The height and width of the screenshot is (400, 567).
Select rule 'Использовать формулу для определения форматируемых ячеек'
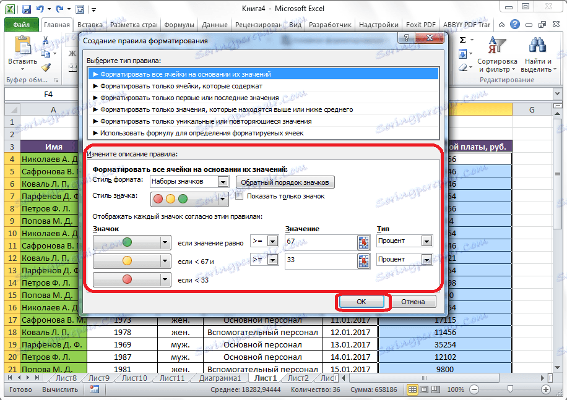[263, 133]
